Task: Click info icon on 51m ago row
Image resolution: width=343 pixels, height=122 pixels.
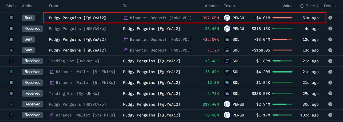Action: pyautogui.click(x=330, y=18)
